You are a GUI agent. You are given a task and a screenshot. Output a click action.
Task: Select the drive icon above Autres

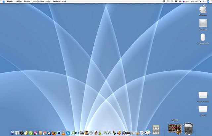pyautogui.click(x=203, y=95)
